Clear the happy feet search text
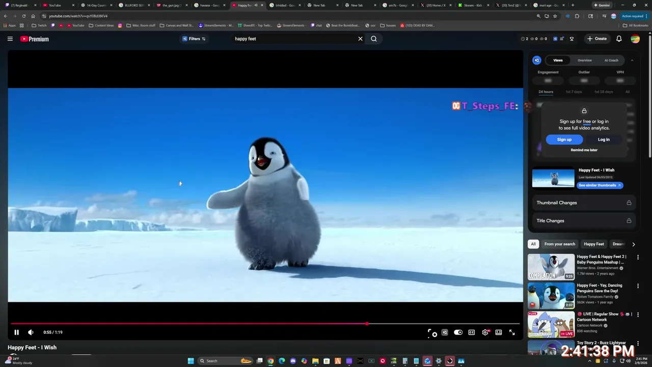652x367 pixels. click(360, 39)
